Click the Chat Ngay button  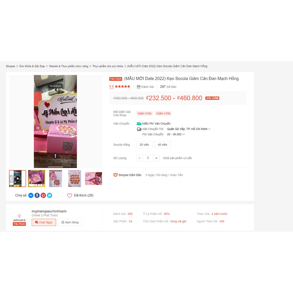(x=44, y=222)
